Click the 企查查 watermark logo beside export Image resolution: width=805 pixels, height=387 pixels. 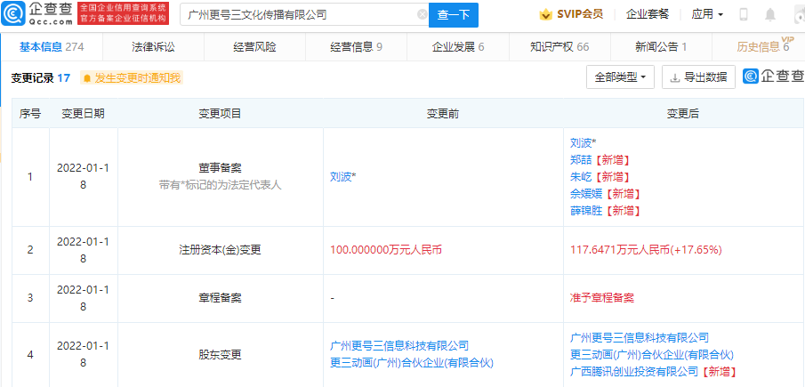774,77
